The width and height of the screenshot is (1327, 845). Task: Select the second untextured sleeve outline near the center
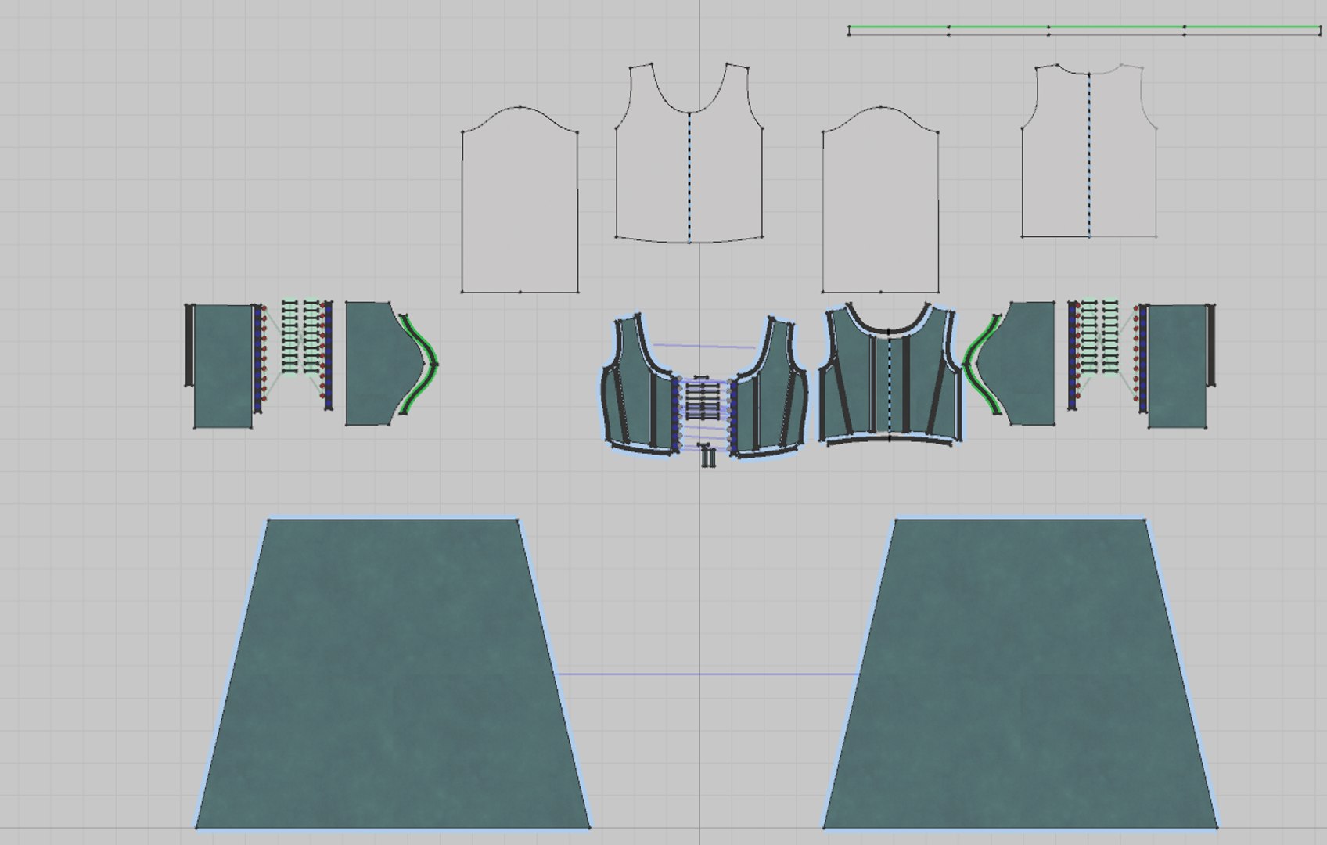pos(880,200)
